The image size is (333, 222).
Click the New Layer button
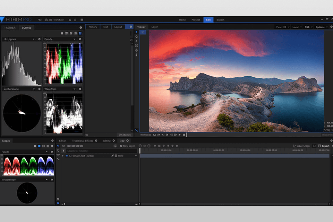click(127, 146)
